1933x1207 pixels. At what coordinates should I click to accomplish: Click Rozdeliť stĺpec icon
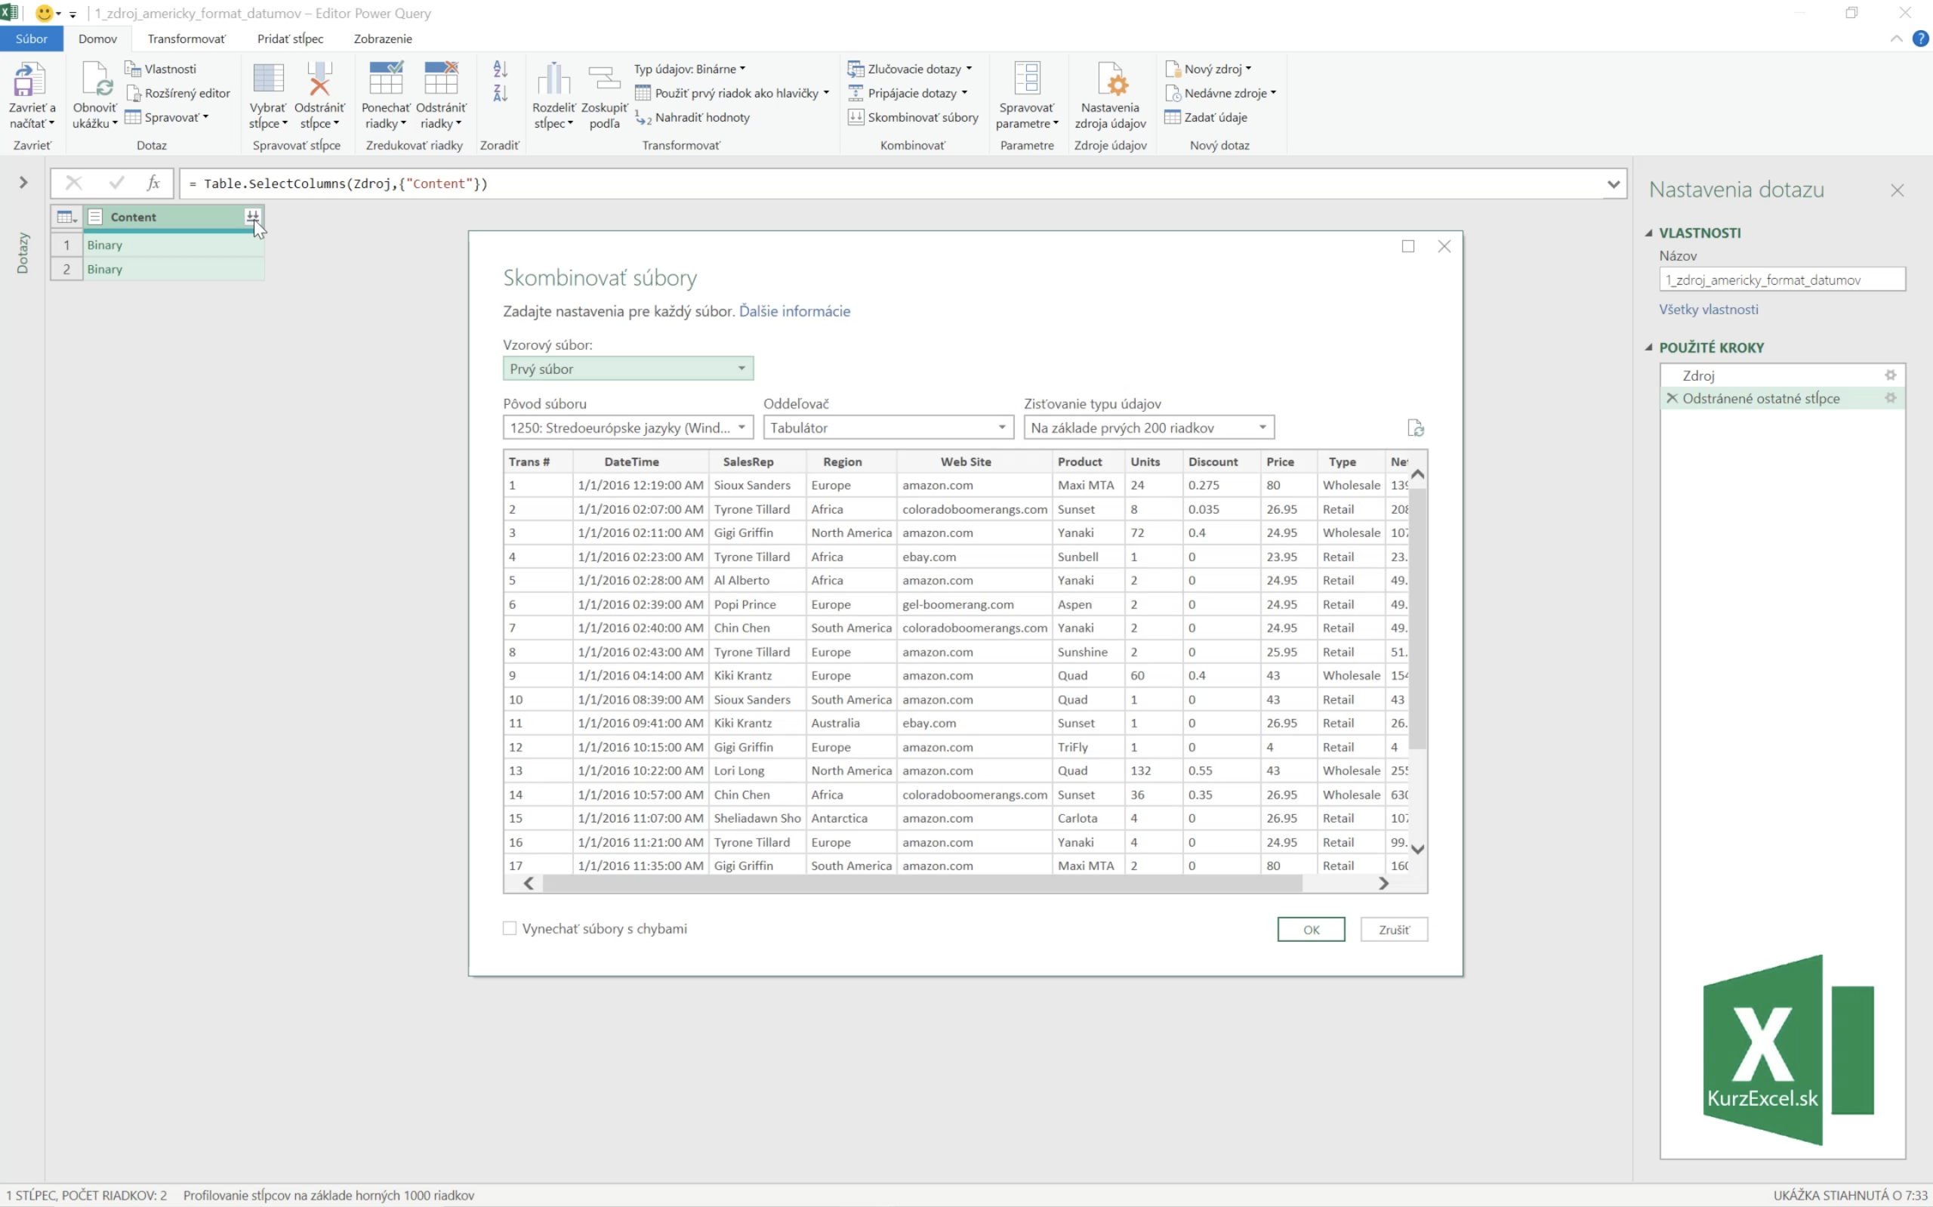tap(553, 80)
